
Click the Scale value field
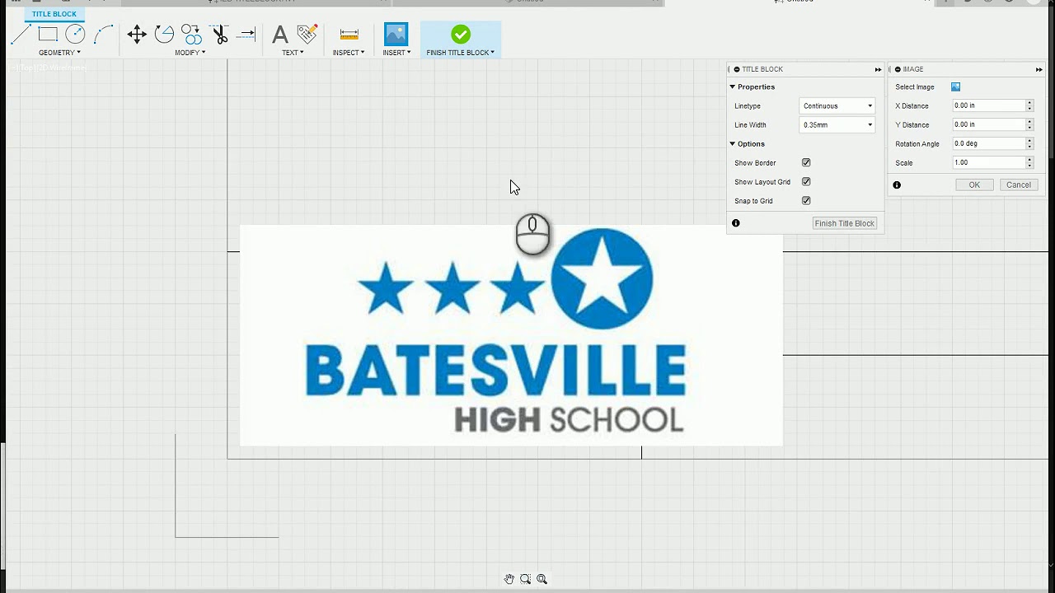(988, 162)
